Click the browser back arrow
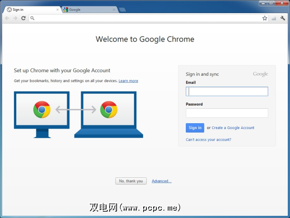This screenshot has width=290, height=218. [7, 18]
